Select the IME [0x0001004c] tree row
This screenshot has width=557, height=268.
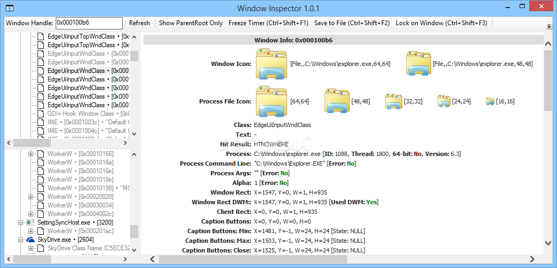[88, 130]
